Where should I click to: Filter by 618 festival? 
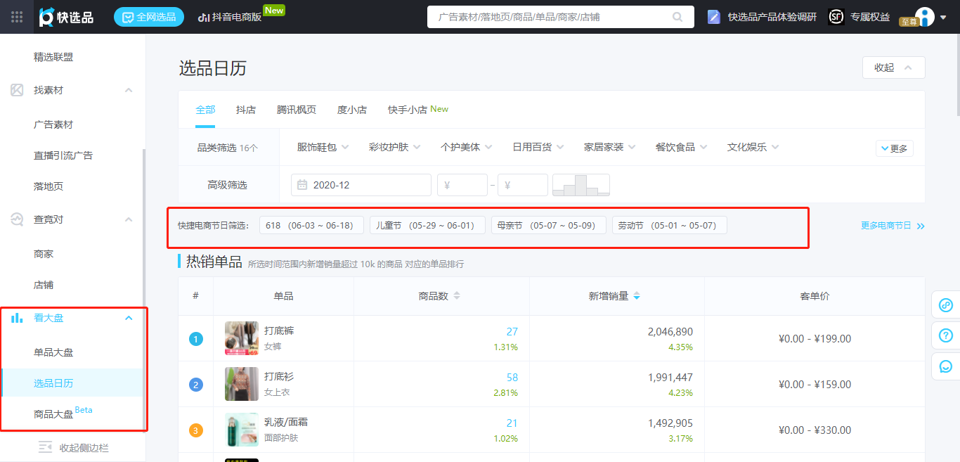[x=311, y=225]
